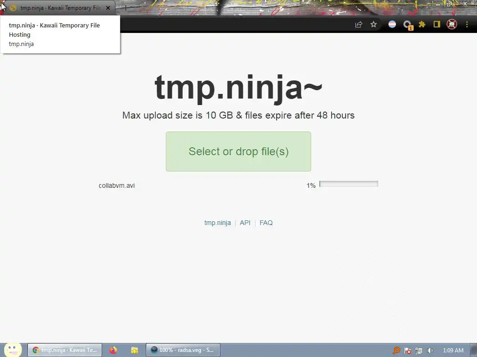Launch Firefox from the taskbar

coord(113,350)
